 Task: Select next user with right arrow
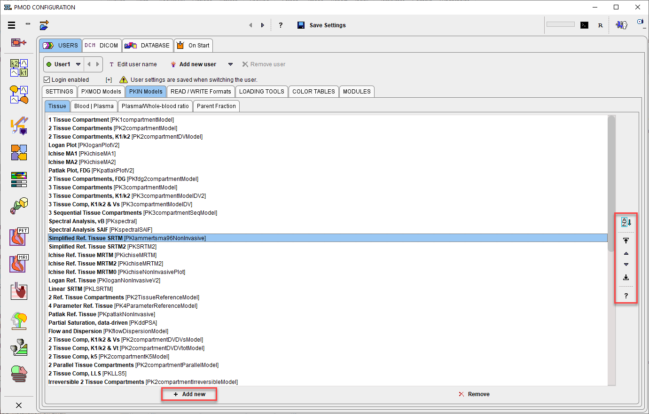click(x=97, y=64)
